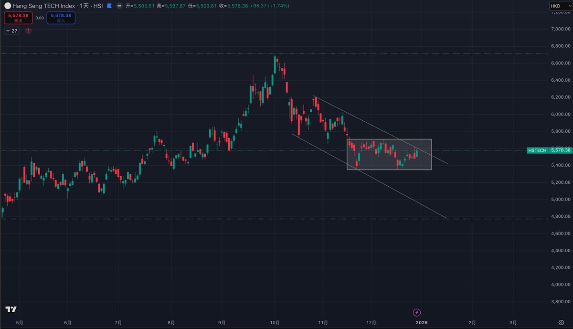
Task: Click the red alert exclamation icon
Action: point(28,30)
